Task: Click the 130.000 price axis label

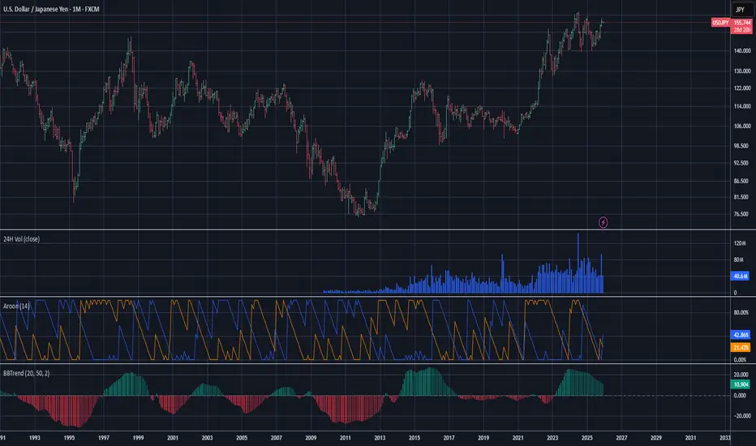Action: tap(742, 71)
